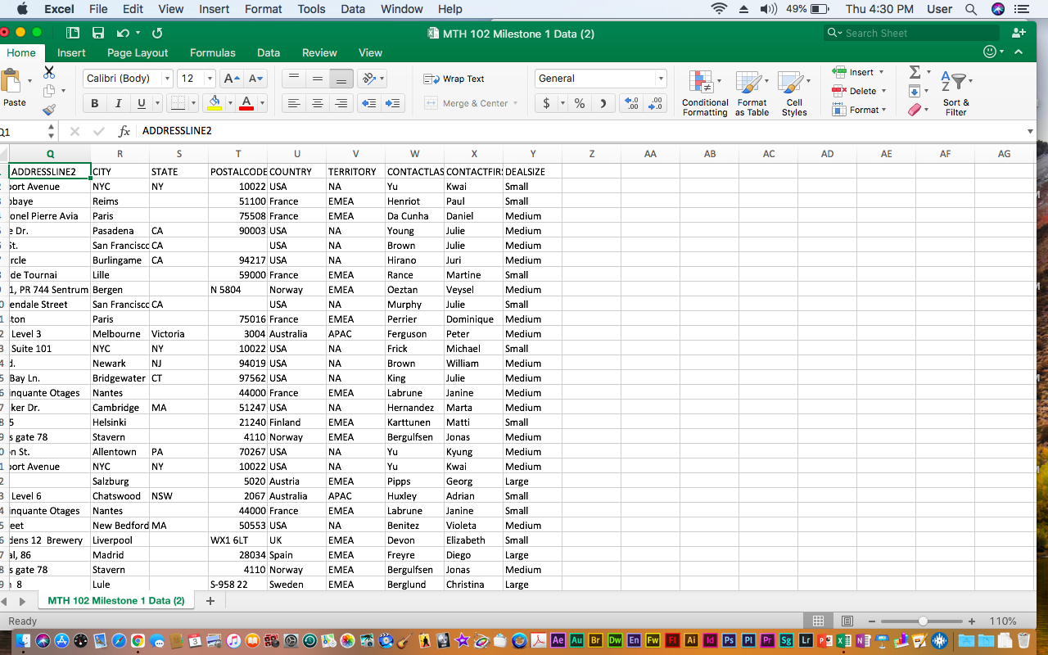Viewport: 1048px width, 655px height.
Task: Expand the fill color dropdown arrow
Action: click(229, 103)
